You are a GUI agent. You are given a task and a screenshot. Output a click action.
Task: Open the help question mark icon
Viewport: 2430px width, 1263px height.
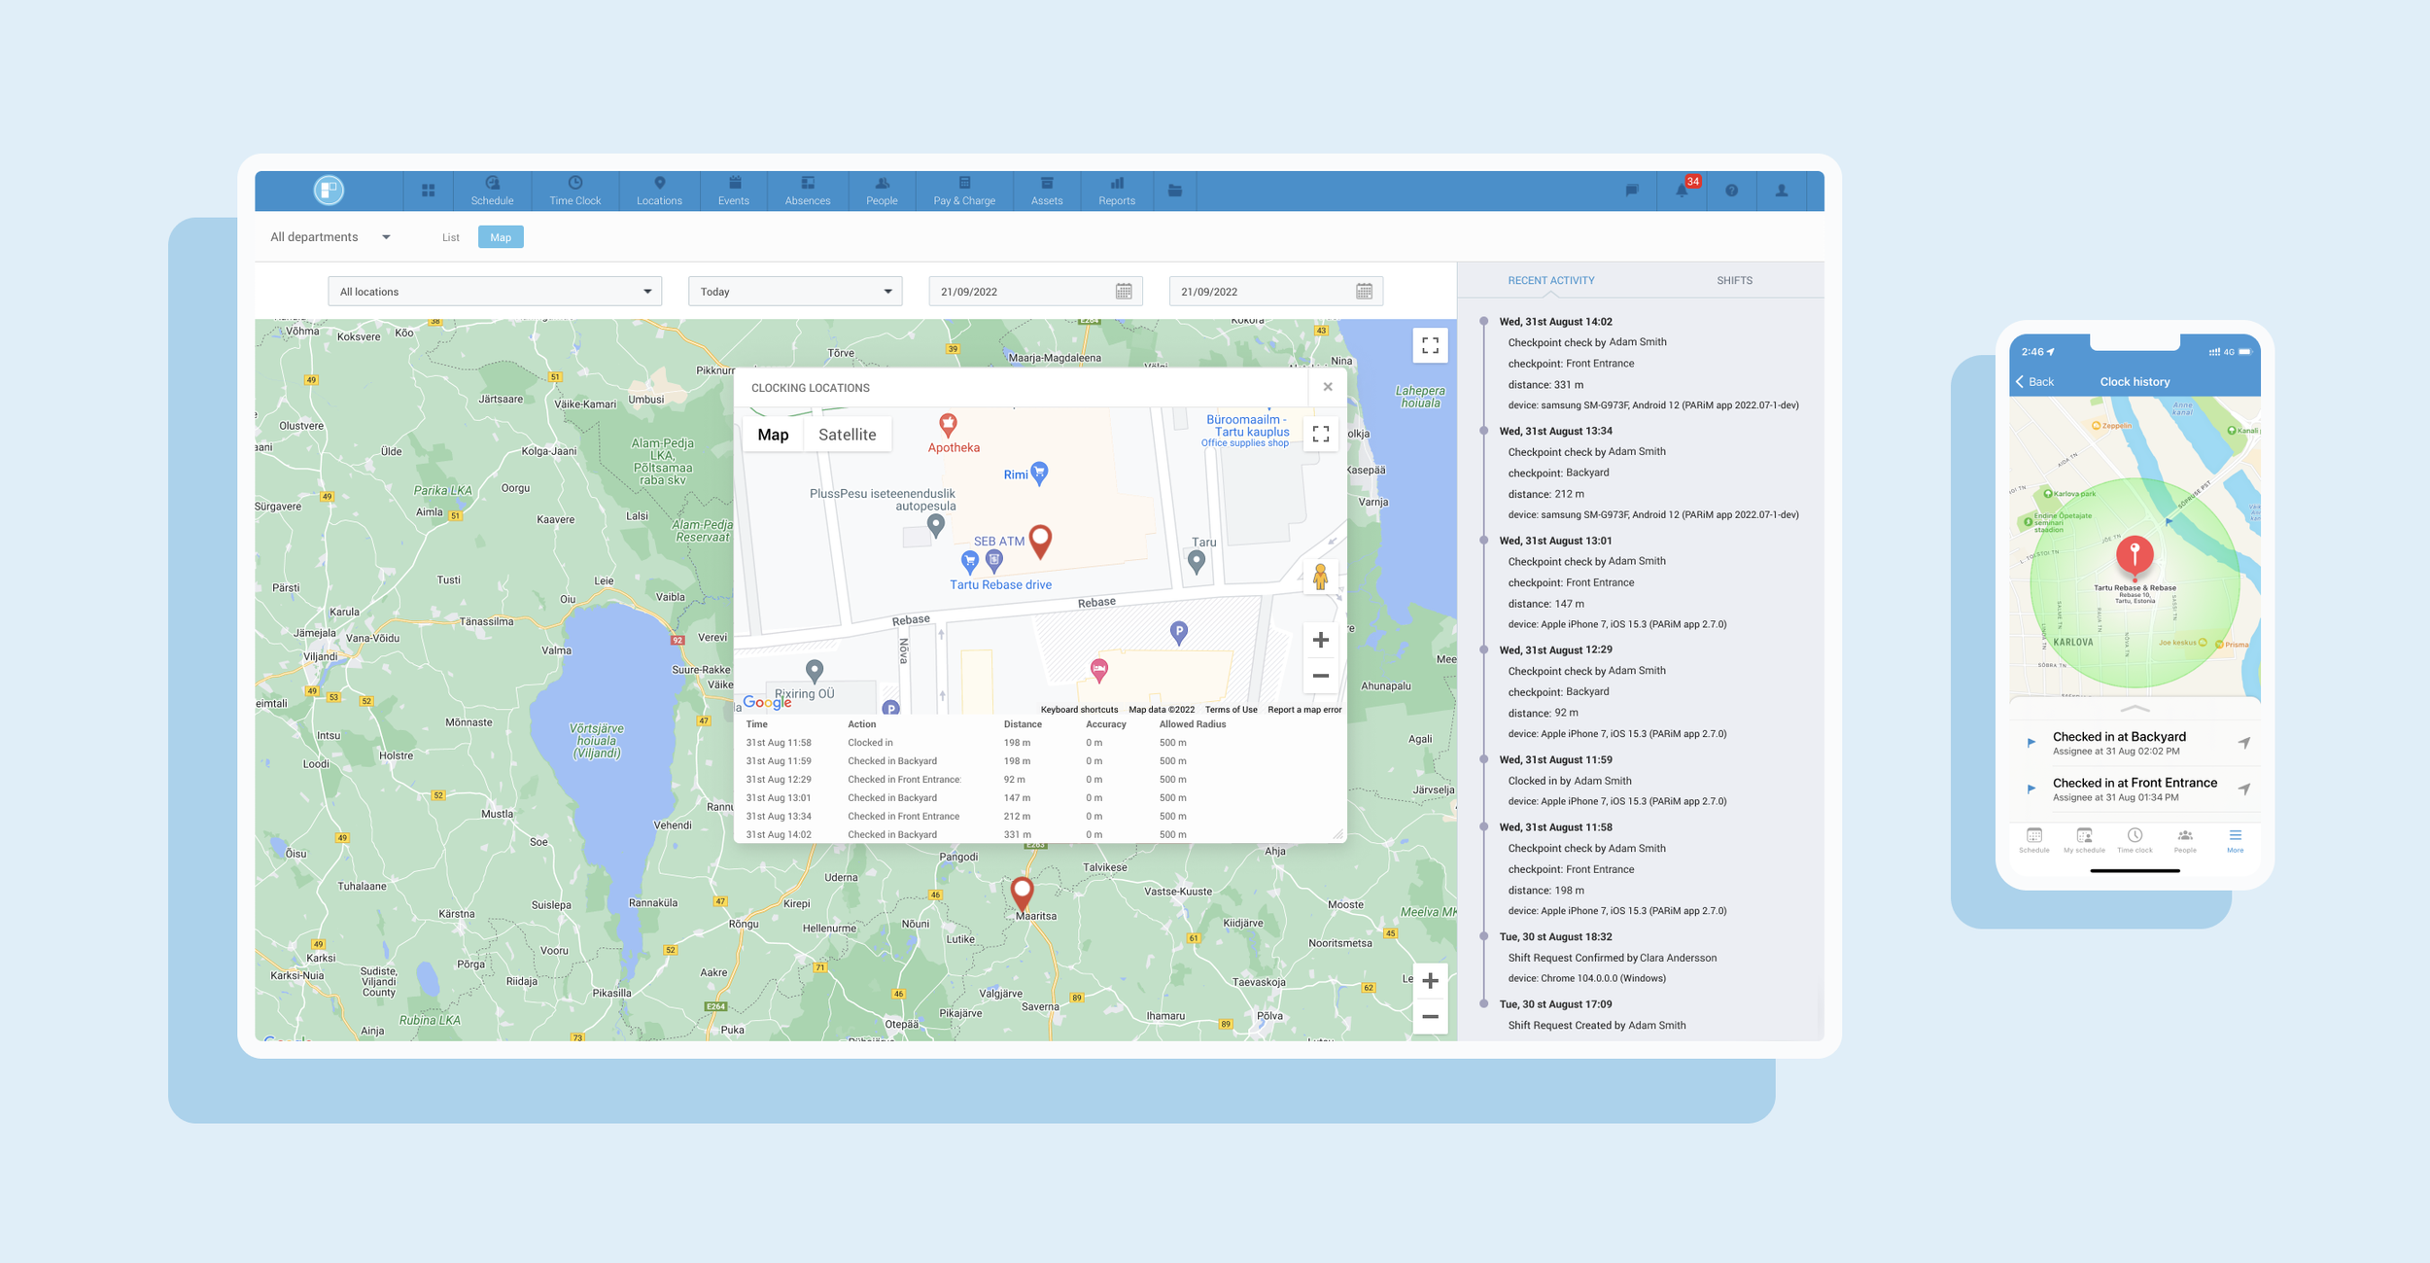[1731, 191]
